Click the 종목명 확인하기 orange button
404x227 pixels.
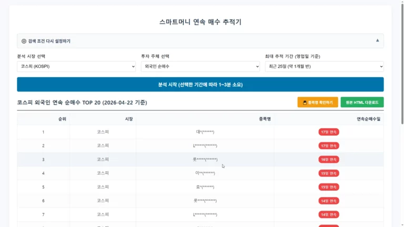(318, 102)
